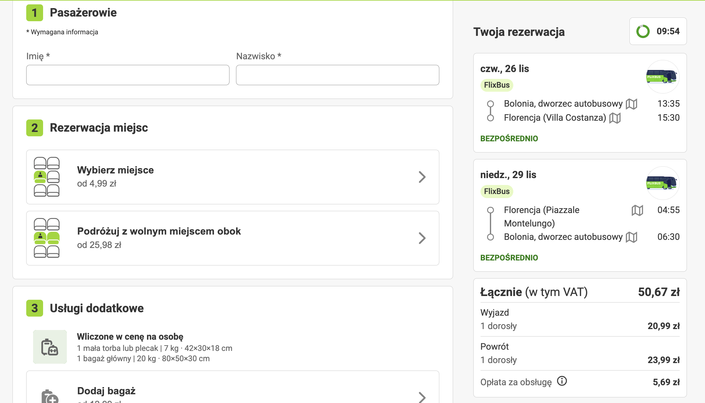Expand Podróżuj z wolnym miejscem obok chevron
This screenshot has height=403, width=705.
422,238
